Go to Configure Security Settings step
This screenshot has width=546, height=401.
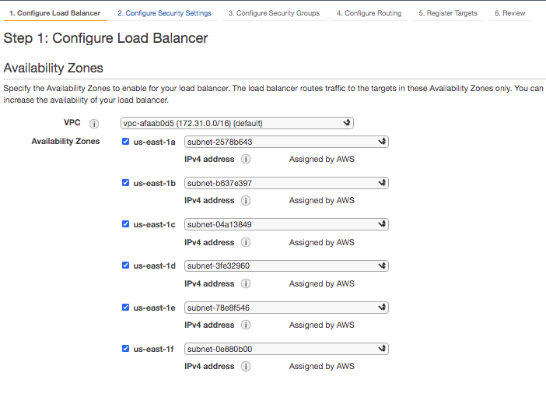(164, 13)
